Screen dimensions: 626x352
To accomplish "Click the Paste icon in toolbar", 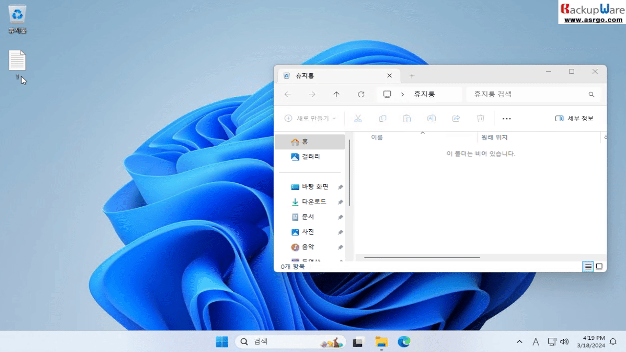I will point(407,118).
